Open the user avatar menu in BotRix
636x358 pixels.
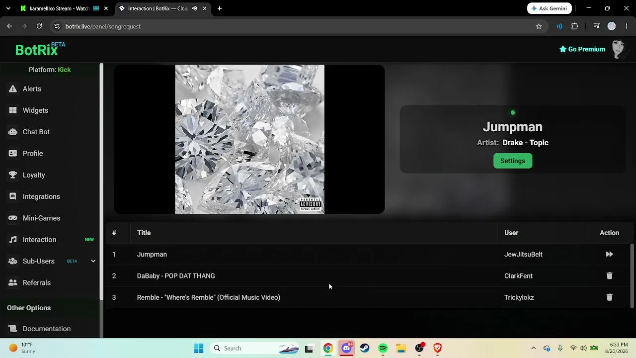[619, 49]
